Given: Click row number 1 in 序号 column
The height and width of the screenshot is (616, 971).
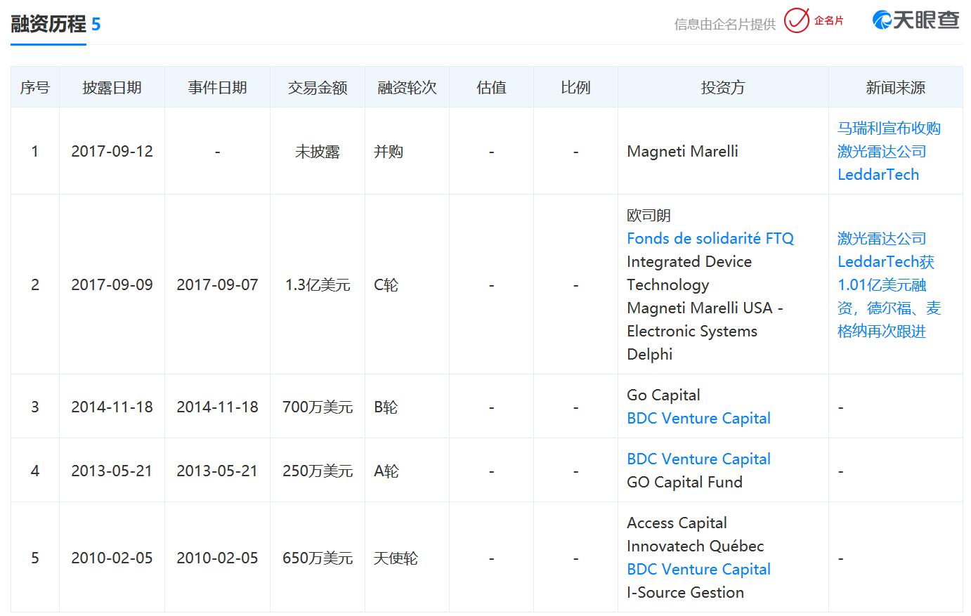Looking at the screenshot, I should (35, 151).
